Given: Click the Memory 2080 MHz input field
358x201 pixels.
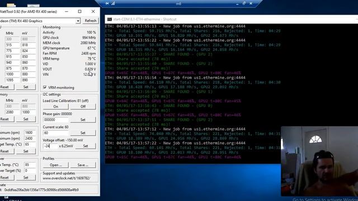Looking at the screenshot, I should tap(12, 112).
